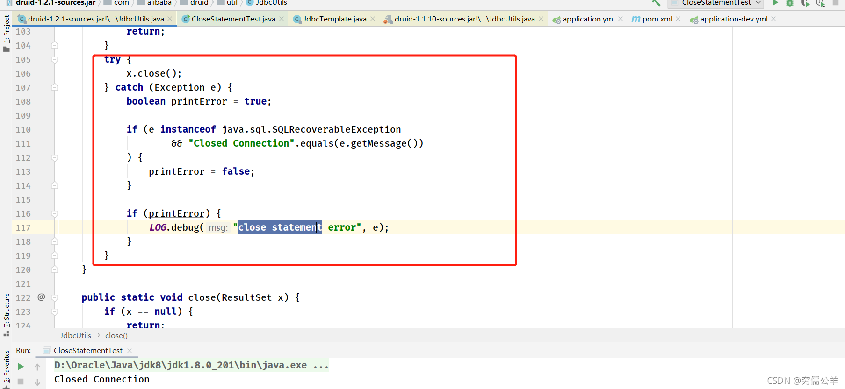Close the druid-1.1.10-sources JdbcUtils.java tab
Screen dimensions: 845x389
tap(541, 19)
